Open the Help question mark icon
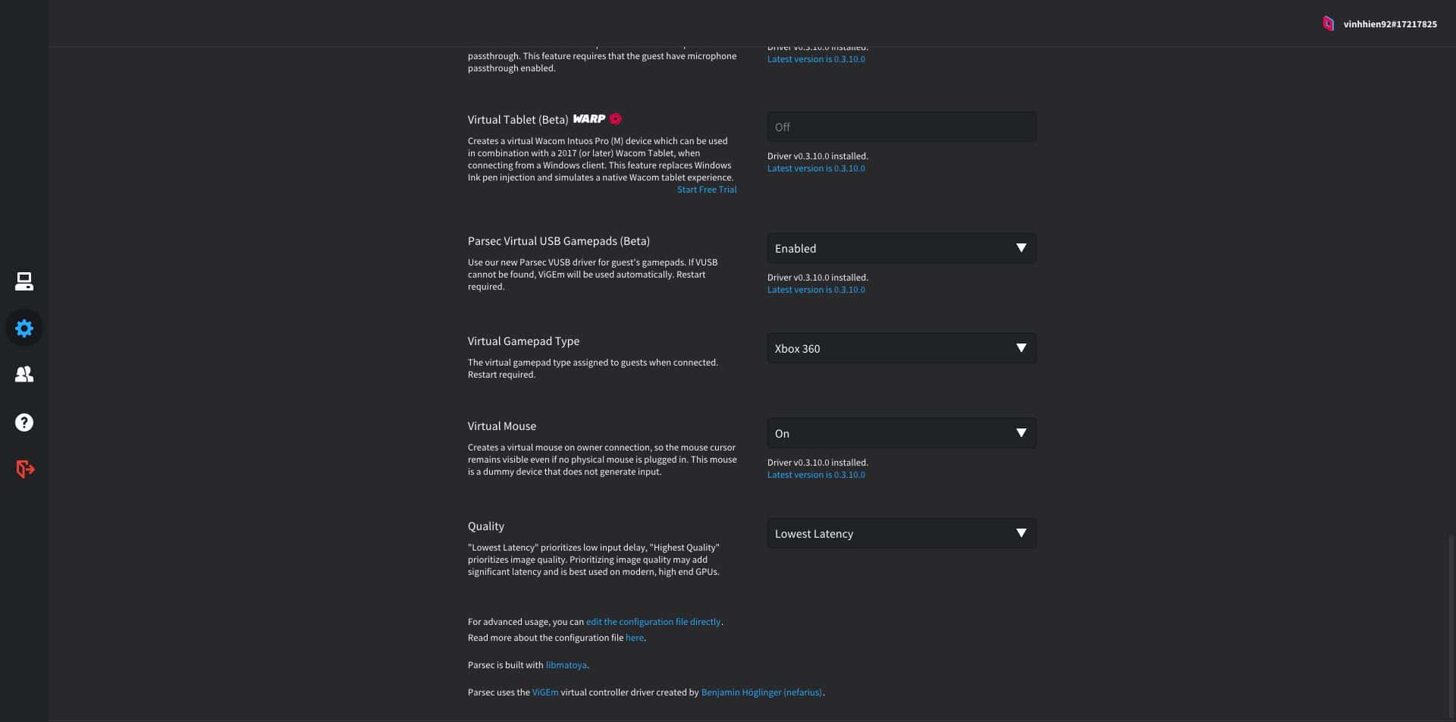The width and height of the screenshot is (1456, 722). pos(24,422)
